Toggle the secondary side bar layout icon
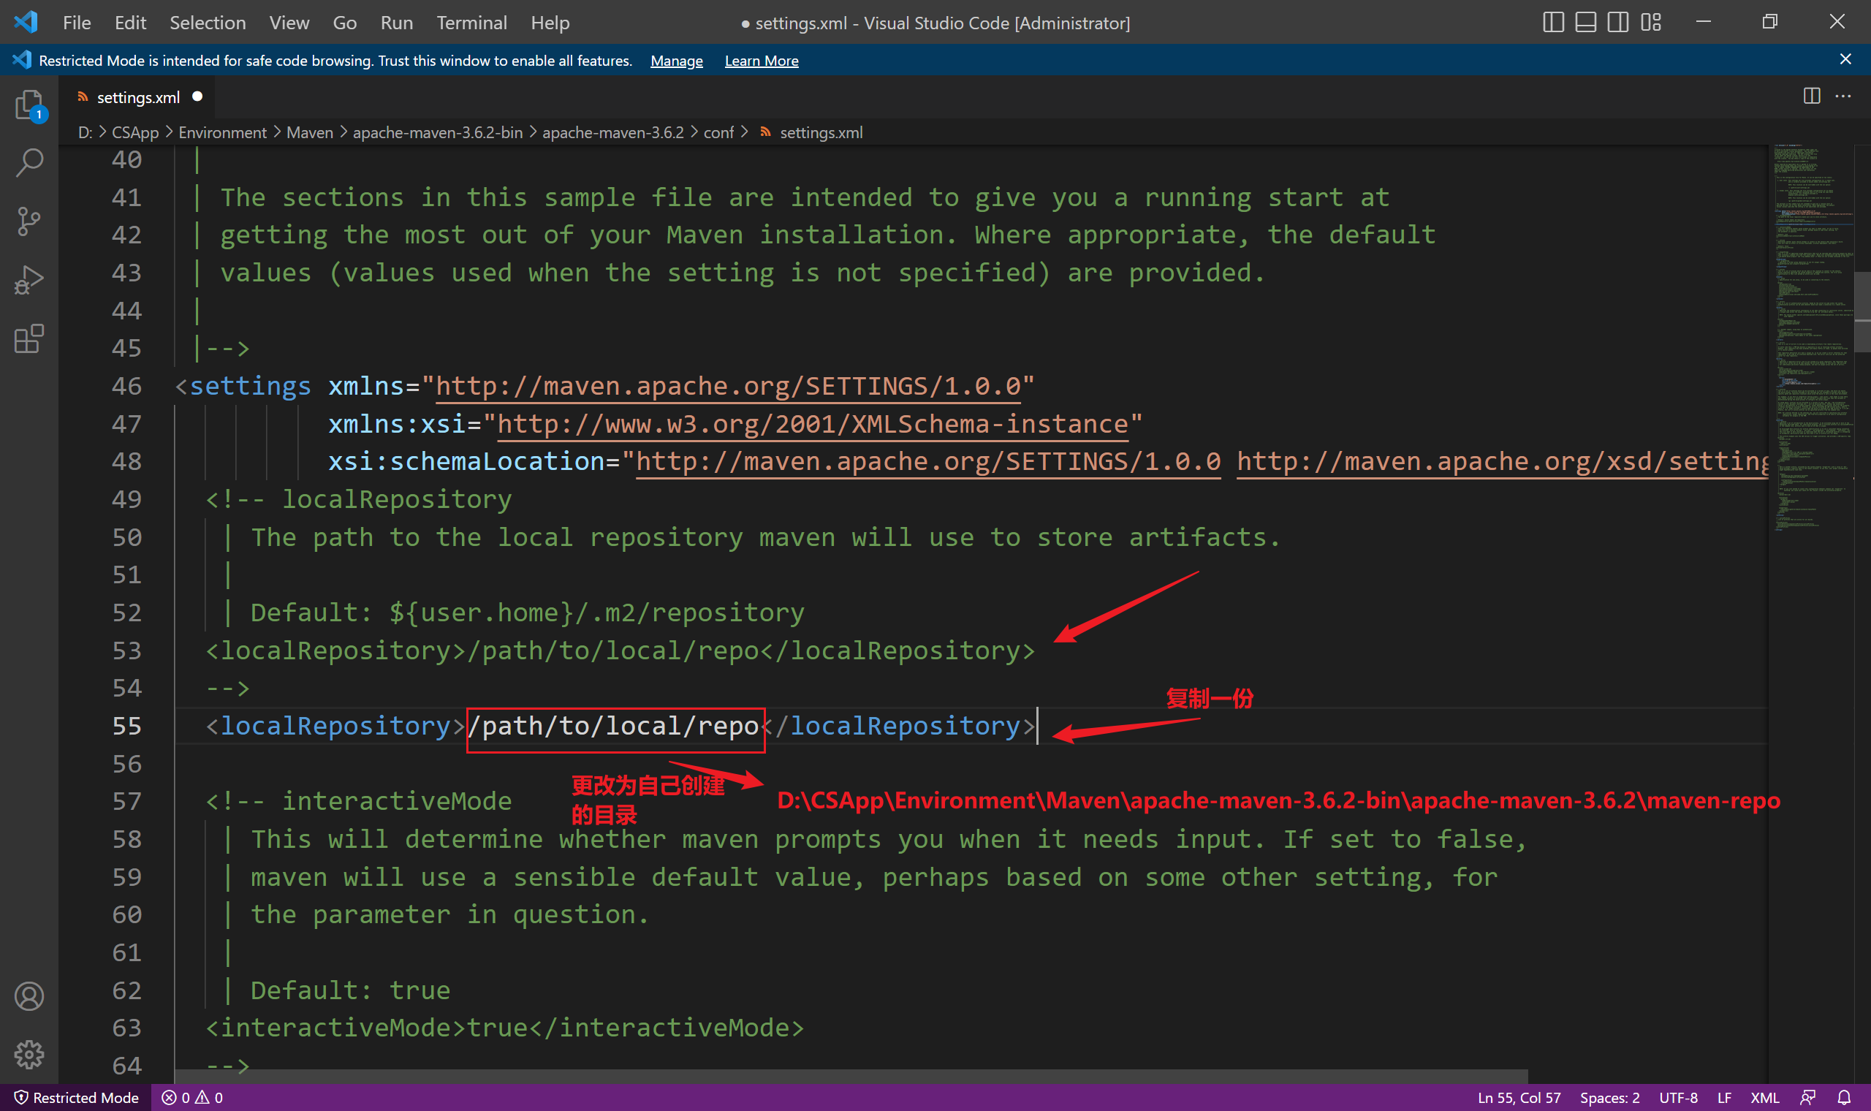 point(1618,23)
